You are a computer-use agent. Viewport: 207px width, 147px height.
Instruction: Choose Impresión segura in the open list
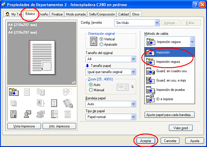pyautogui.click(x=170, y=62)
